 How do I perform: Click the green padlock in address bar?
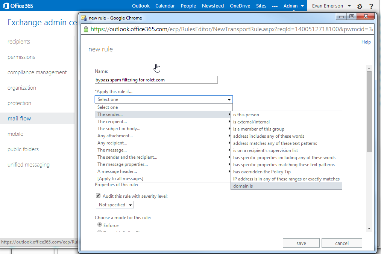click(x=86, y=29)
